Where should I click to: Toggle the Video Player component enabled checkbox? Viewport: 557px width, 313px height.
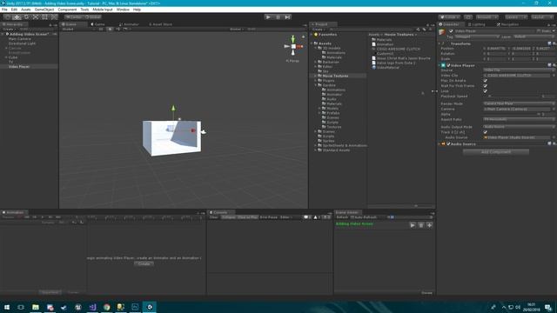click(x=448, y=65)
